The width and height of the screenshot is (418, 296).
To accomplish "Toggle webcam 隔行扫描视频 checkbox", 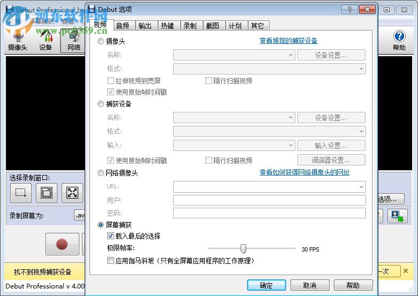I will pyautogui.click(x=208, y=80).
